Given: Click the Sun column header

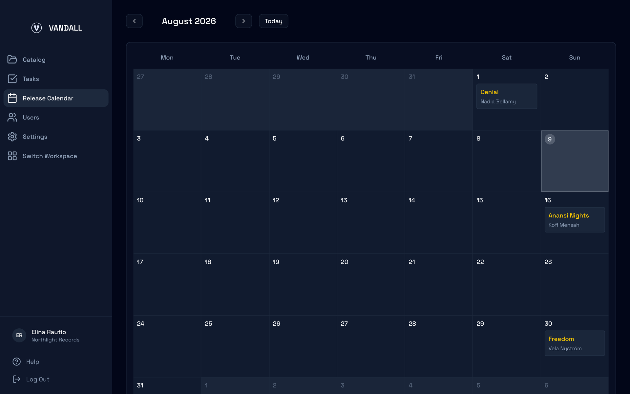Looking at the screenshot, I should [x=575, y=57].
